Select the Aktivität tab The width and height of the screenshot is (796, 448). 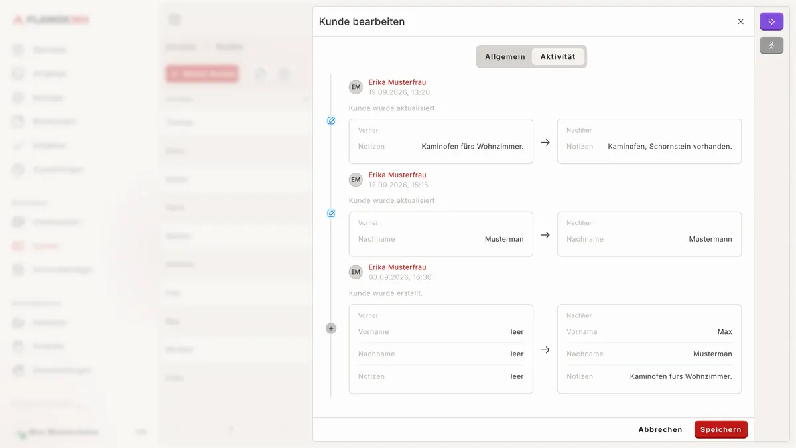[x=558, y=56]
